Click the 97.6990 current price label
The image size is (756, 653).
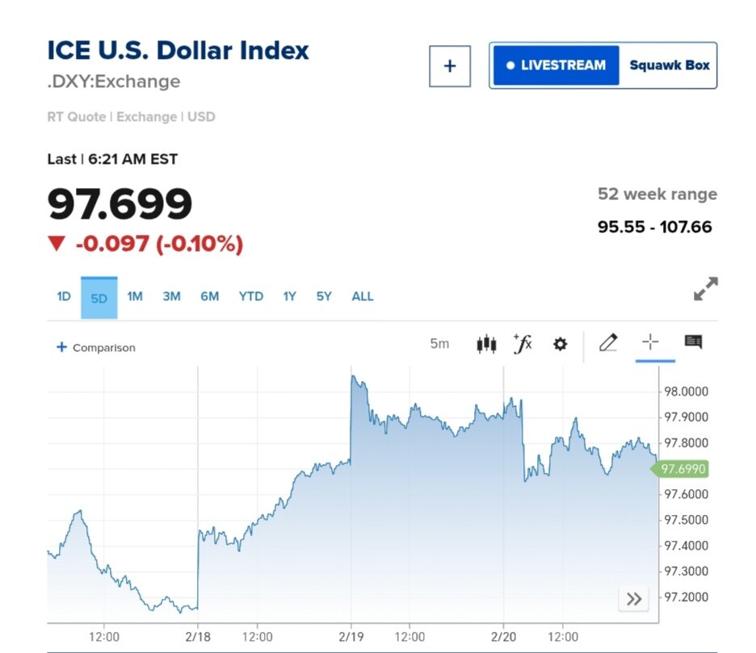683,469
